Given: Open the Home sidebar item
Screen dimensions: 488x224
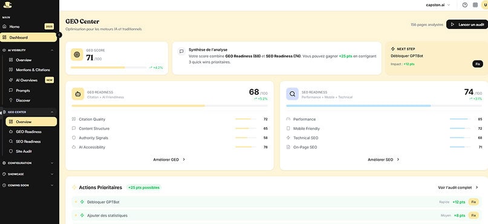Looking at the screenshot, I should (28, 27).
